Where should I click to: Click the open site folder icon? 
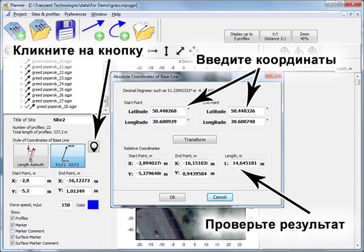40,30
